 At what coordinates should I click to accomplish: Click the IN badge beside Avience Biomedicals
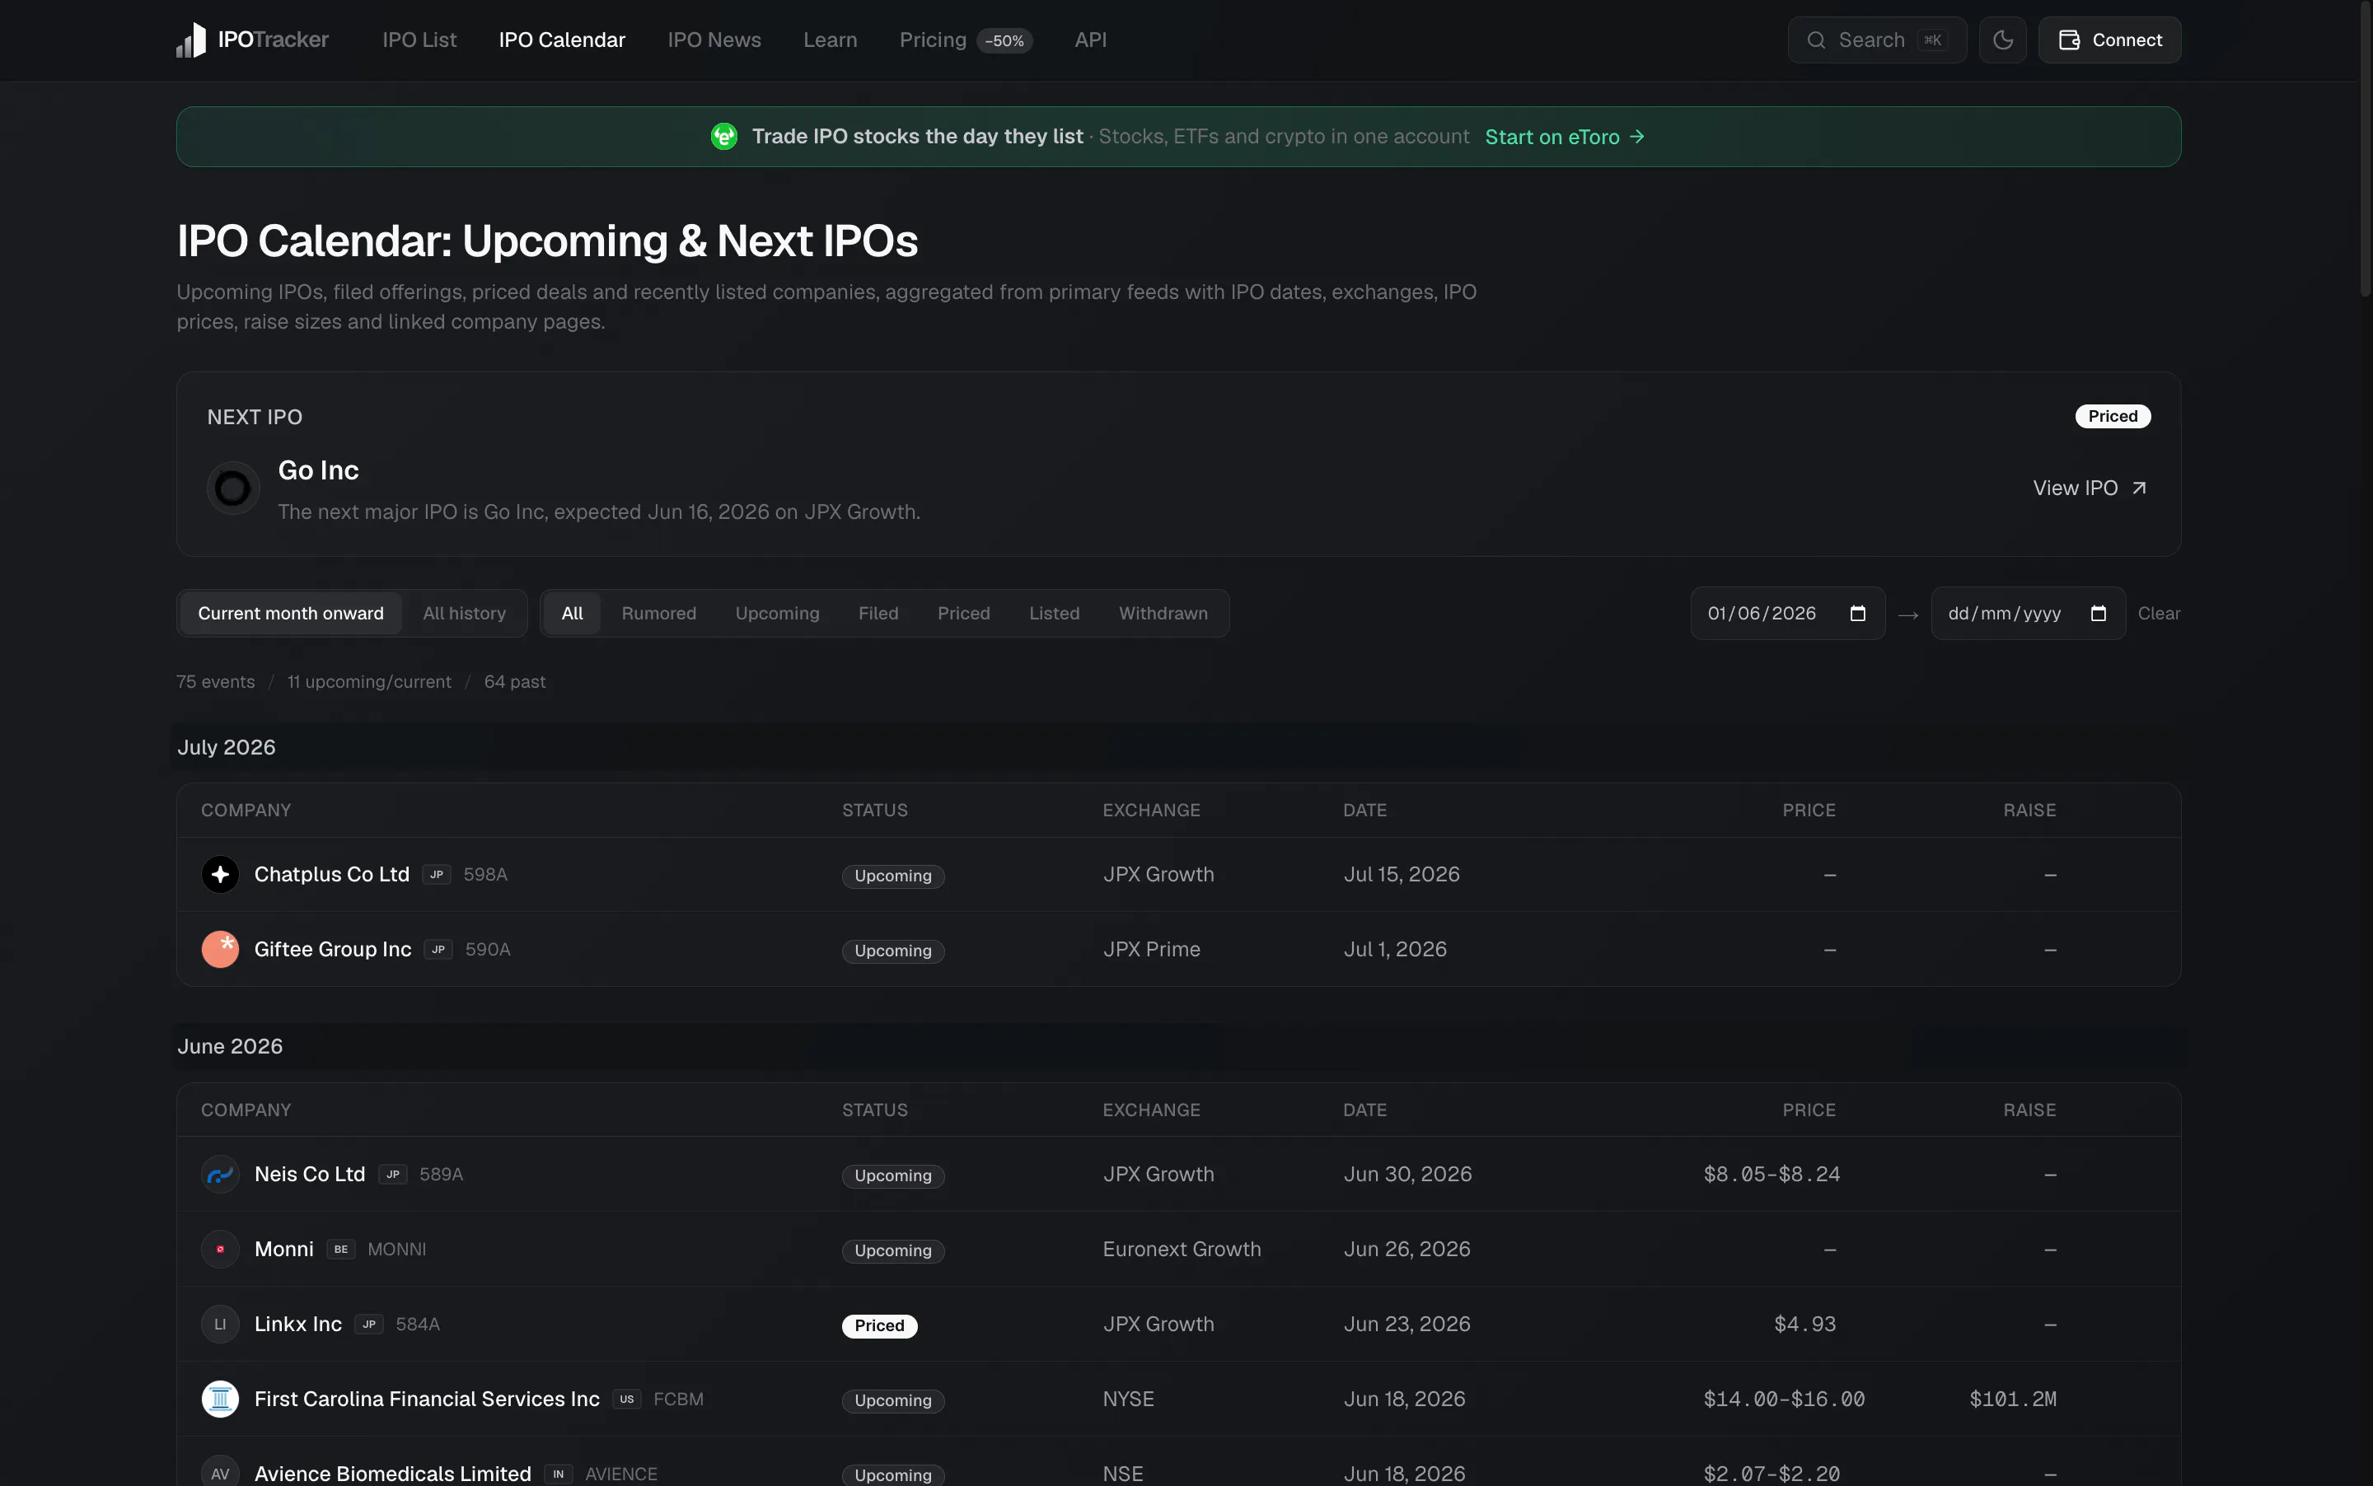click(x=559, y=1473)
